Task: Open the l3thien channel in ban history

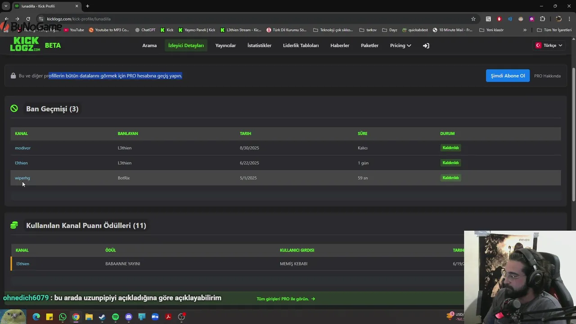Action: coord(21,163)
